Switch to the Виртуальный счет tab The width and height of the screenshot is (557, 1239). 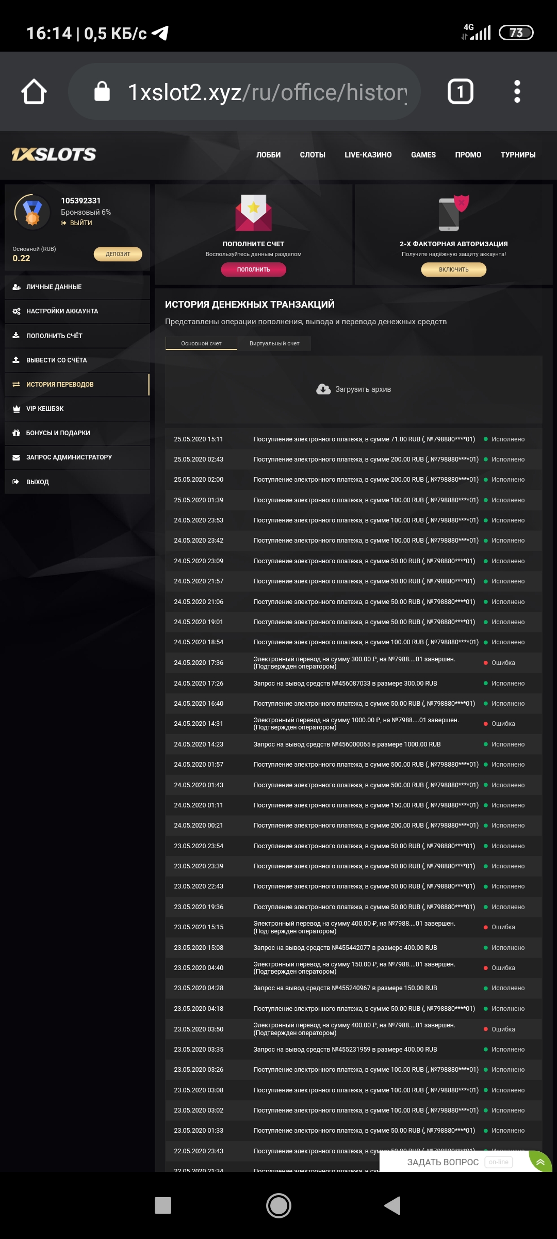pos(274,343)
